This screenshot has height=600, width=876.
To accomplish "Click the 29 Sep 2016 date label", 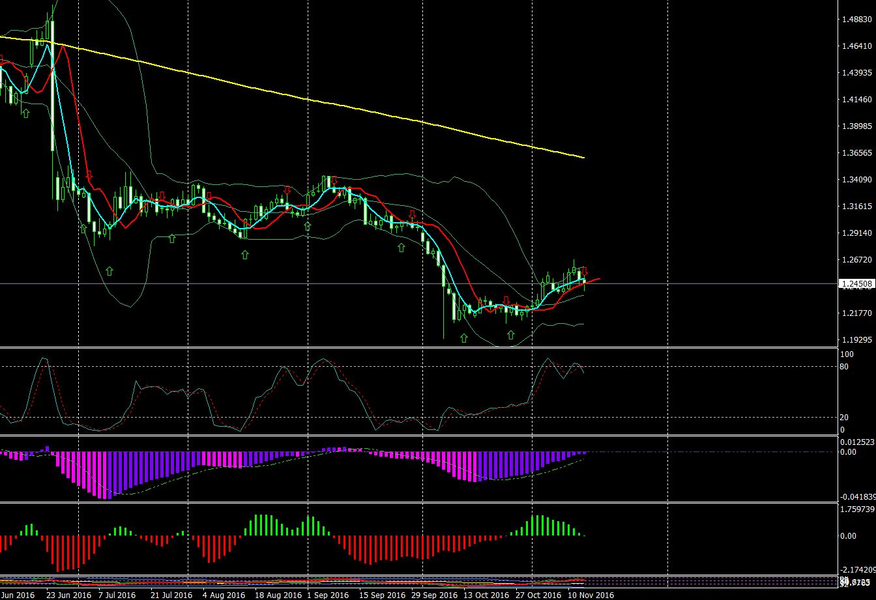I will coord(436,595).
